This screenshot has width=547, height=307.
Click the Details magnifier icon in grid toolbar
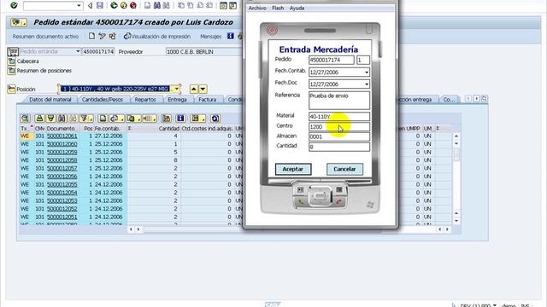25,119
